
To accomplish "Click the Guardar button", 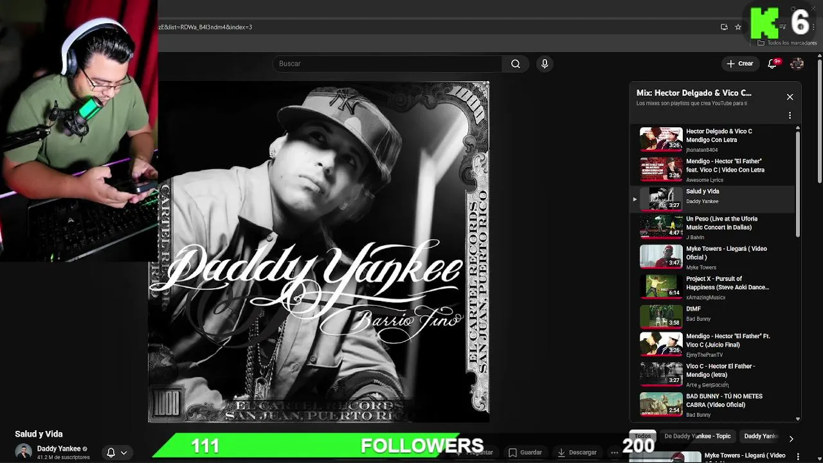I will pos(525,452).
